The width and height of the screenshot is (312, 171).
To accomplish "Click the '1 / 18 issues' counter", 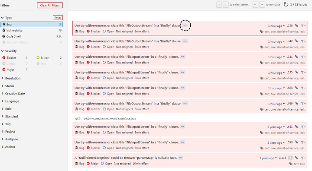I will [299, 4].
